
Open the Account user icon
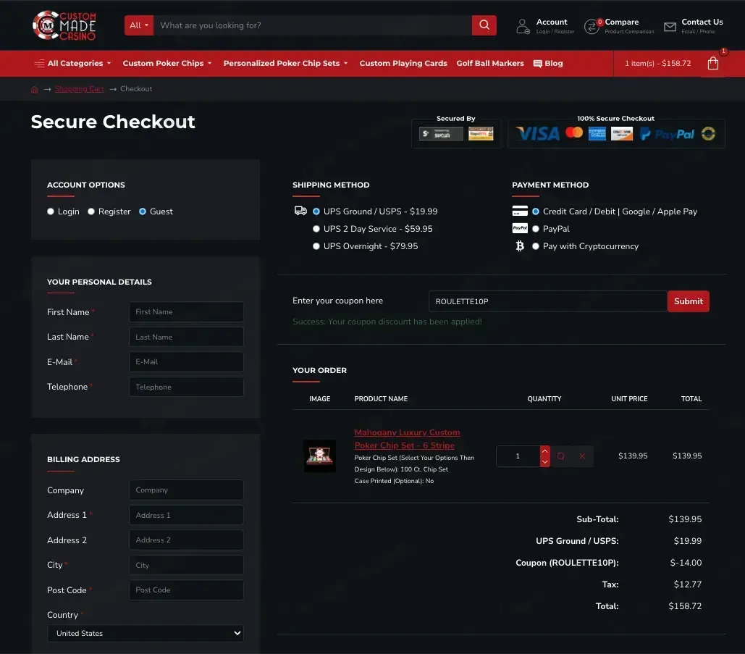[523, 26]
